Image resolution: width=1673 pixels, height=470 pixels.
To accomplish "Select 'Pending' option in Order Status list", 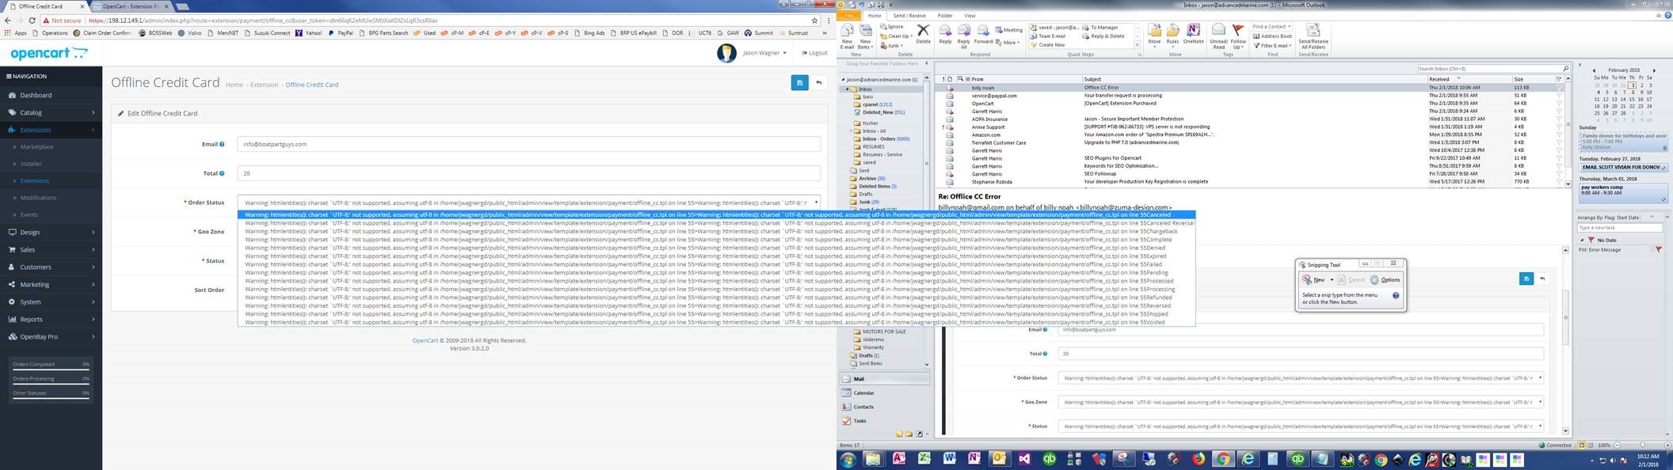I will (x=716, y=273).
